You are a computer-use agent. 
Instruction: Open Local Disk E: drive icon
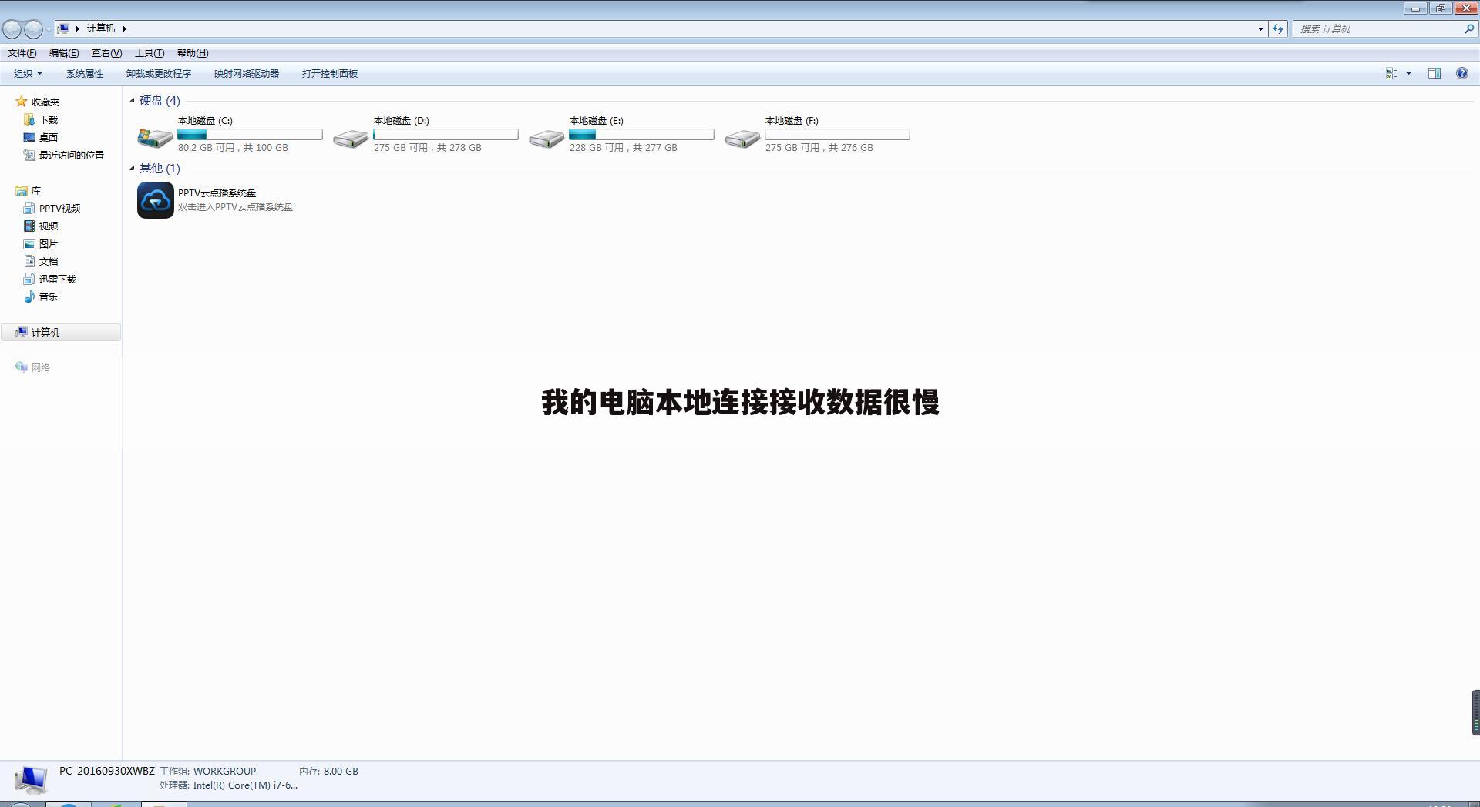click(547, 138)
